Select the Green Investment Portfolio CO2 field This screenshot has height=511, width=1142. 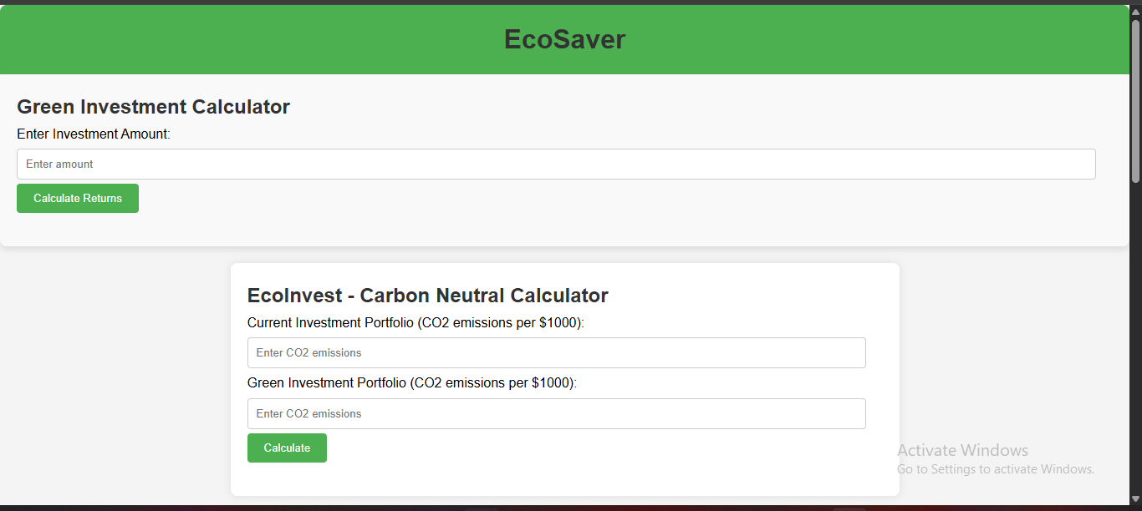pyautogui.click(x=556, y=413)
